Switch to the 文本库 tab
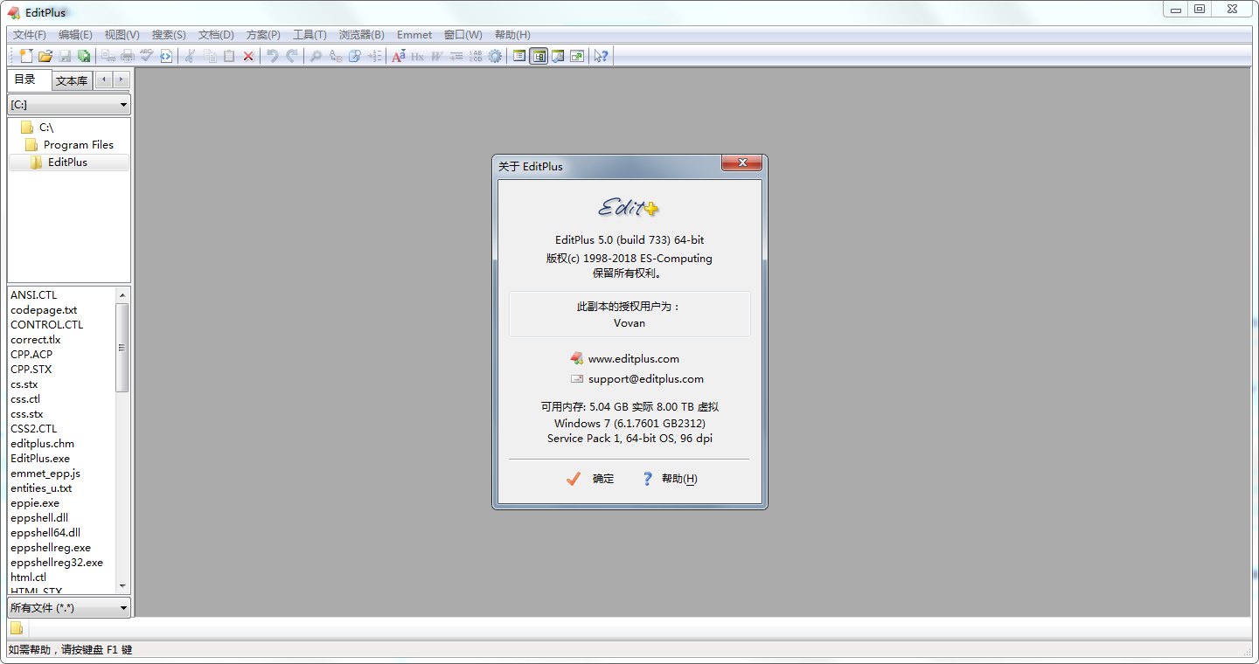1259x664 pixels. [x=72, y=80]
